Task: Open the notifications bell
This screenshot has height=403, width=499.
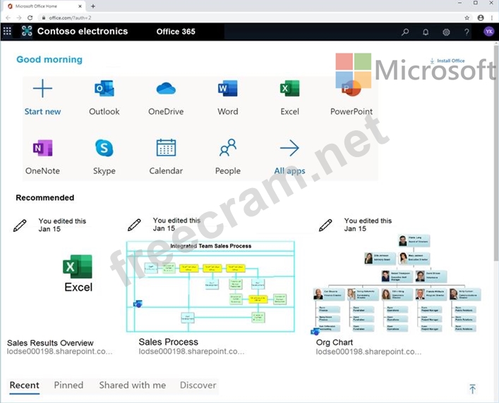Action: pyautogui.click(x=426, y=32)
